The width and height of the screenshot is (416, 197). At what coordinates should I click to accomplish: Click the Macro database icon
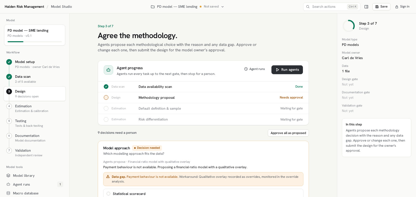pos(8,193)
